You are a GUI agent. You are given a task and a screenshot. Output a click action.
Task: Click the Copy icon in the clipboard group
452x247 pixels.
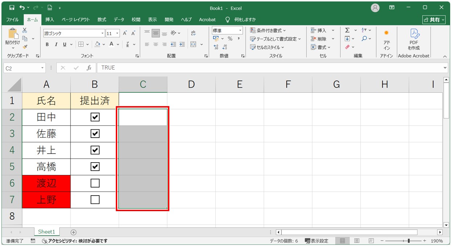coord(25,38)
